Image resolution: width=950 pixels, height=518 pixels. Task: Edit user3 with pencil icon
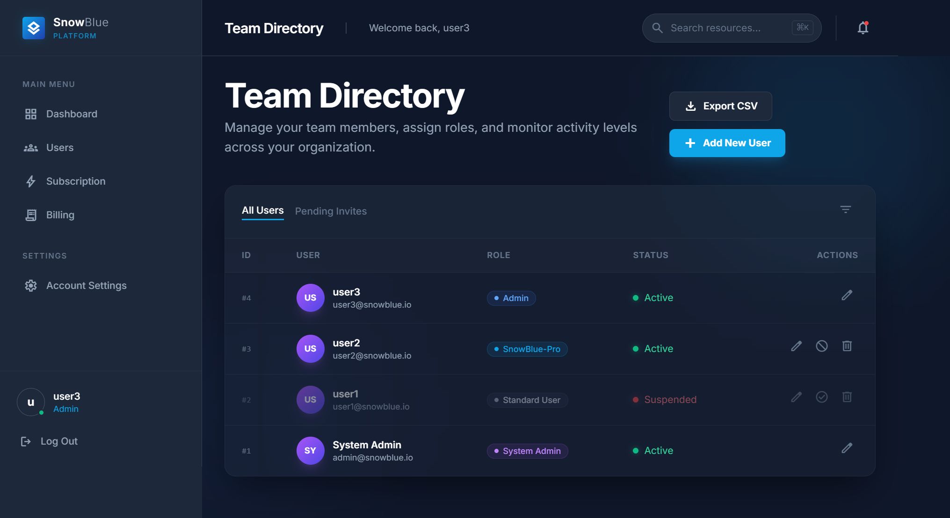click(847, 295)
